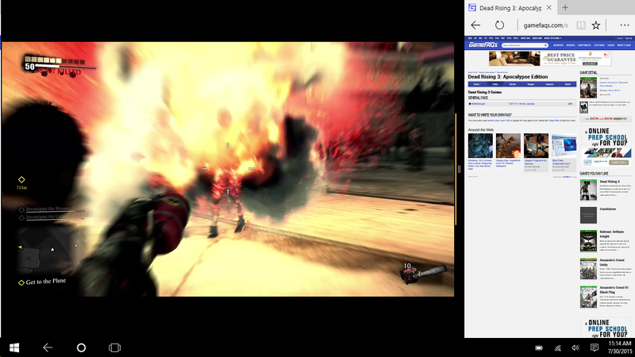Add page to favorites with star
635x357 pixels.
tap(596, 25)
